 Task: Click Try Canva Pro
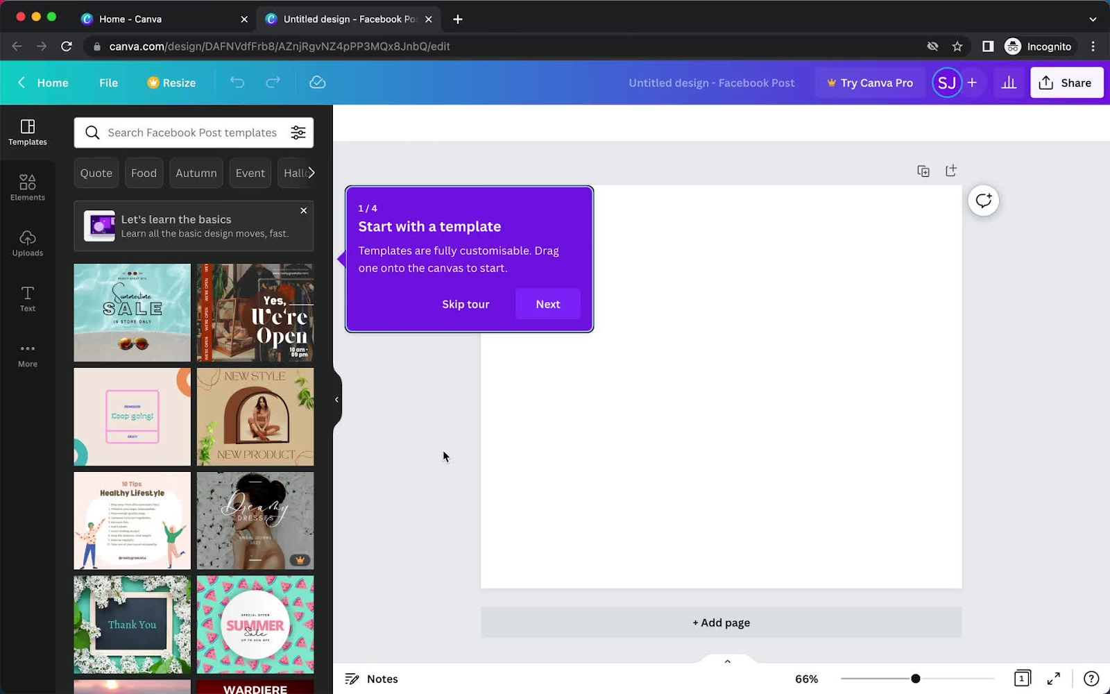[870, 83]
